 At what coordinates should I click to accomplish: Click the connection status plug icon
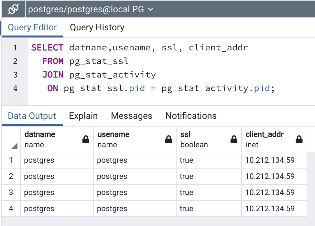13,9
